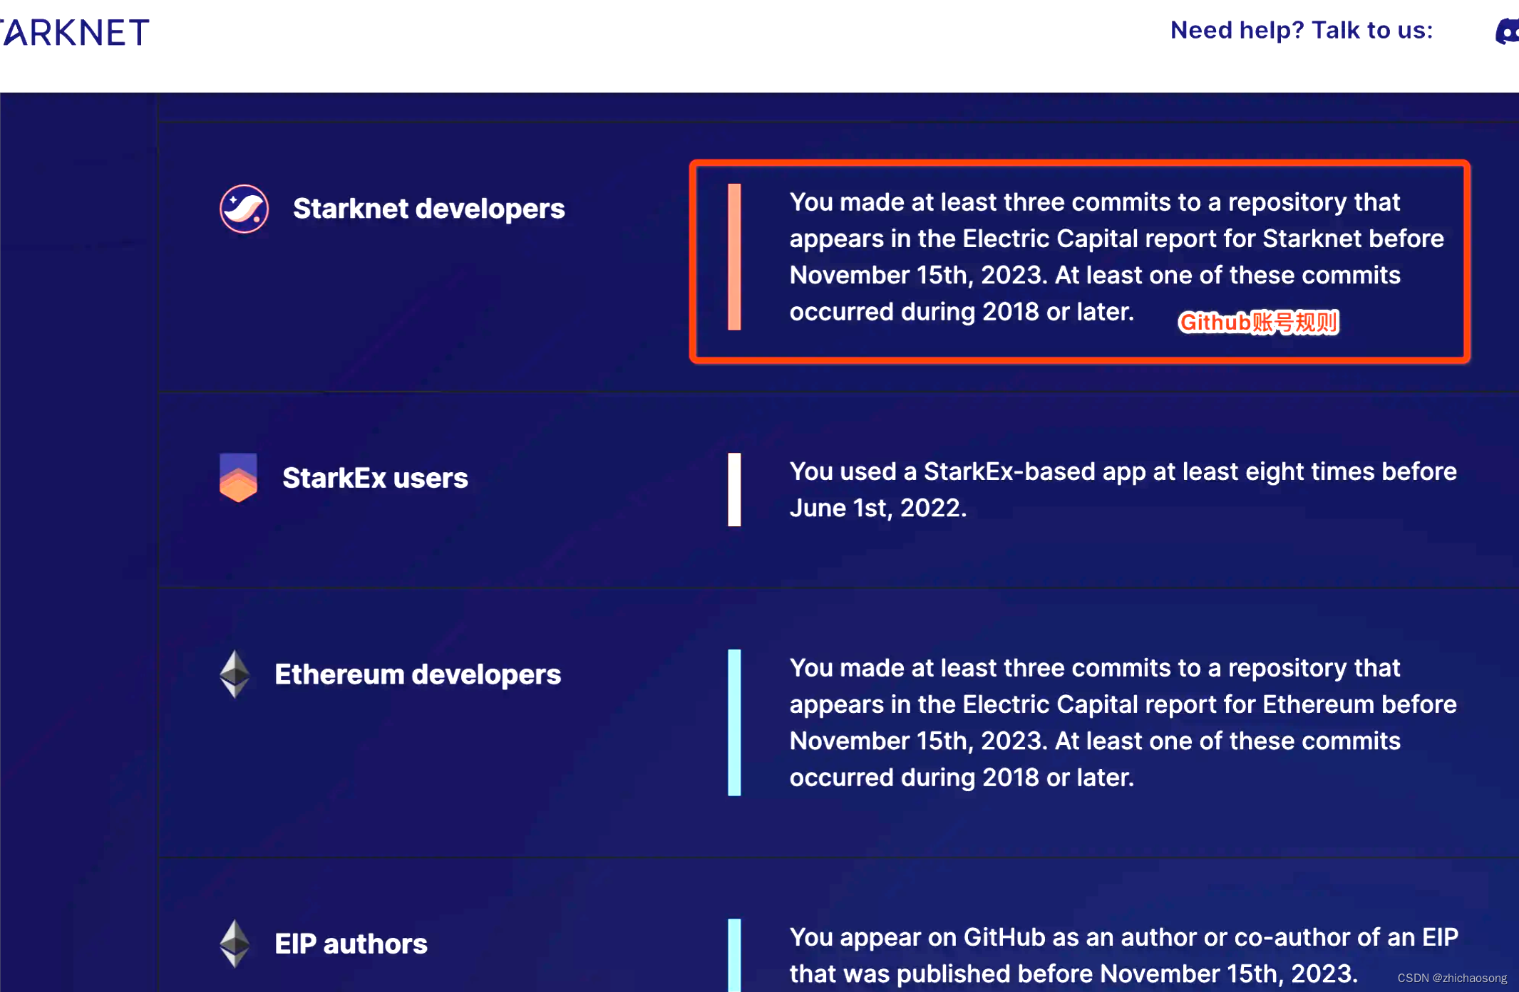This screenshot has height=992, width=1519.
Task: Select the Starknet developers heading
Action: click(x=428, y=209)
